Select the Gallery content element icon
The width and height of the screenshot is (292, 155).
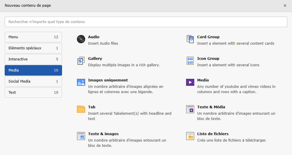[81, 61]
